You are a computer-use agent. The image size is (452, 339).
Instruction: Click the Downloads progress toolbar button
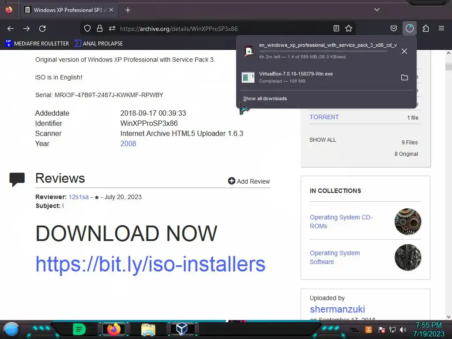[x=409, y=28]
